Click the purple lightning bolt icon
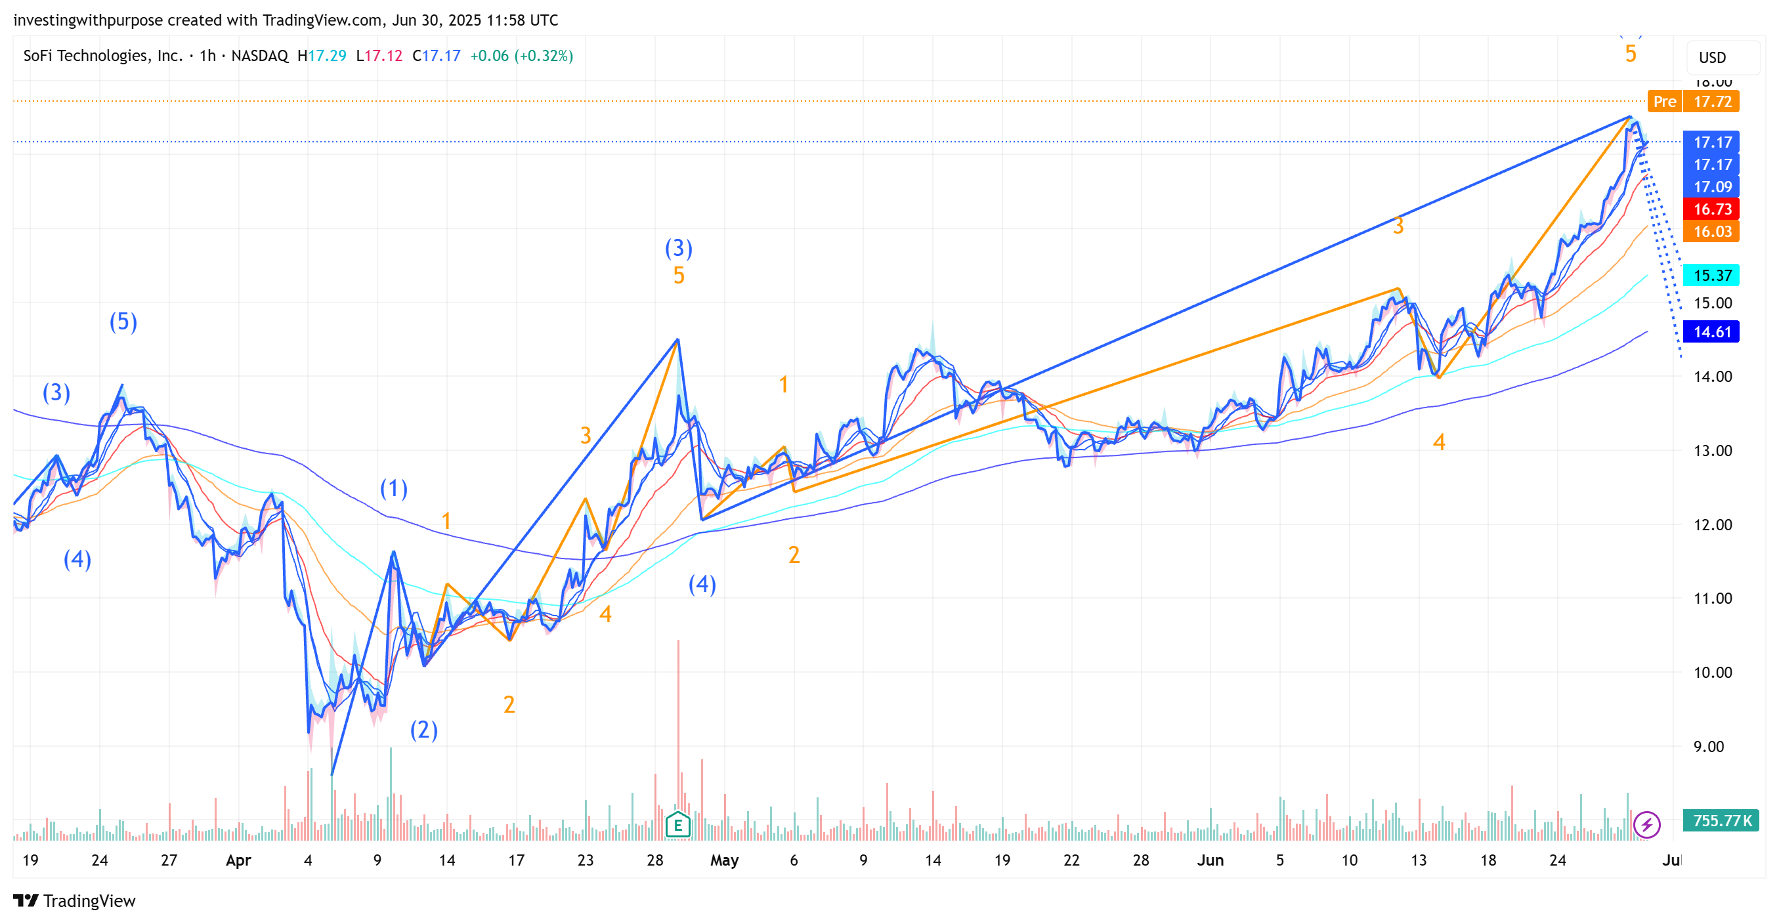The width and height of the screenshot is (1779, 924). coord(1646,824)
